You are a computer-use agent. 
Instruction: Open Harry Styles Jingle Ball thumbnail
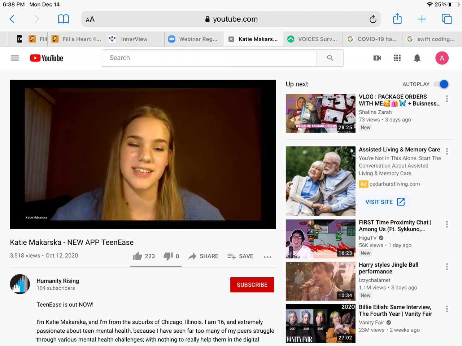pyautogui.click(x=321, y=281)
